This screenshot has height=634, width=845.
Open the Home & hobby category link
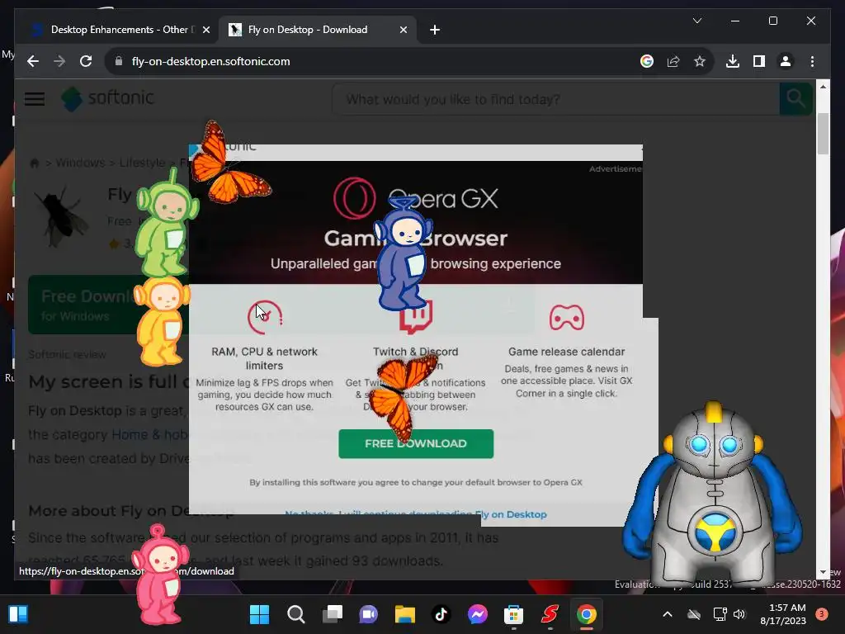149,434
